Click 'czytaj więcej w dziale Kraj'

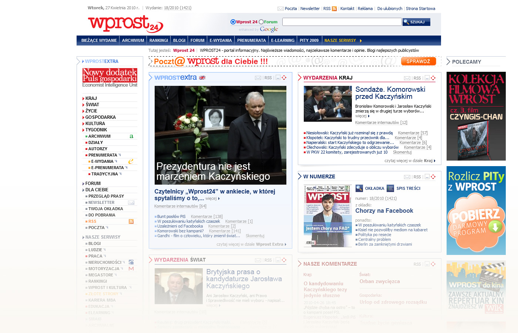pos(410,161)
